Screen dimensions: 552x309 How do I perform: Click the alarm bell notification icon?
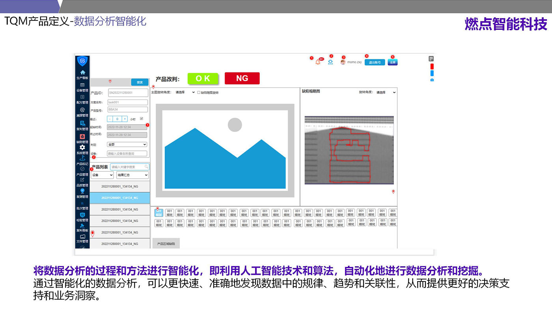click(318, 62)
